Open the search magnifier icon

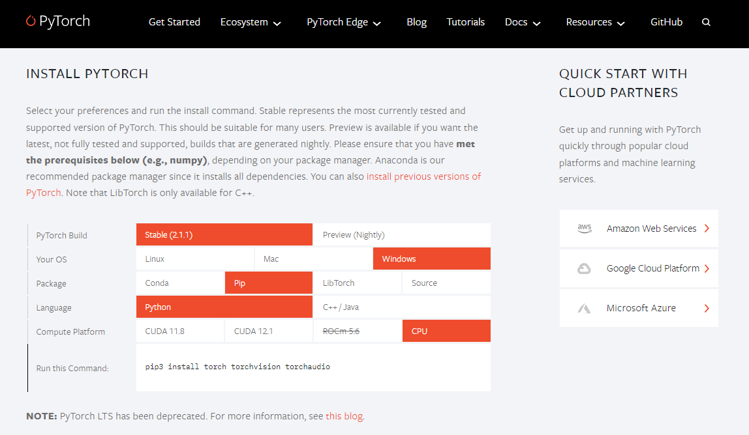[706, 22]
